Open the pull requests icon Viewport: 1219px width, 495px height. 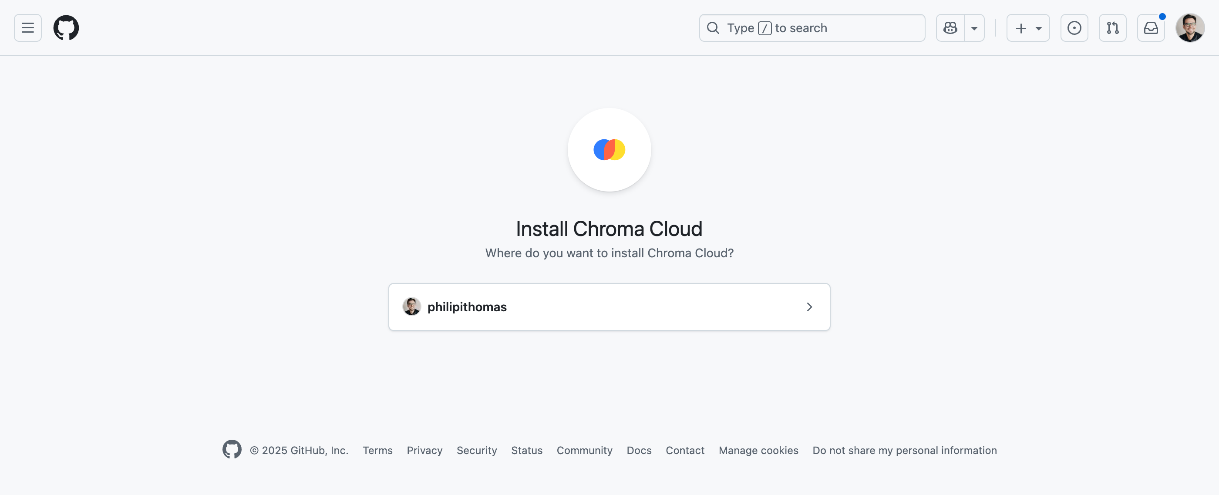pyautogui.click(x=1112, y=27)
